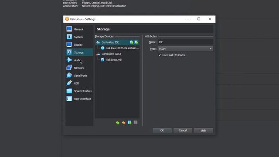Click the Display category screen icon
279x157 pixels.
click(x=69, y=44)
